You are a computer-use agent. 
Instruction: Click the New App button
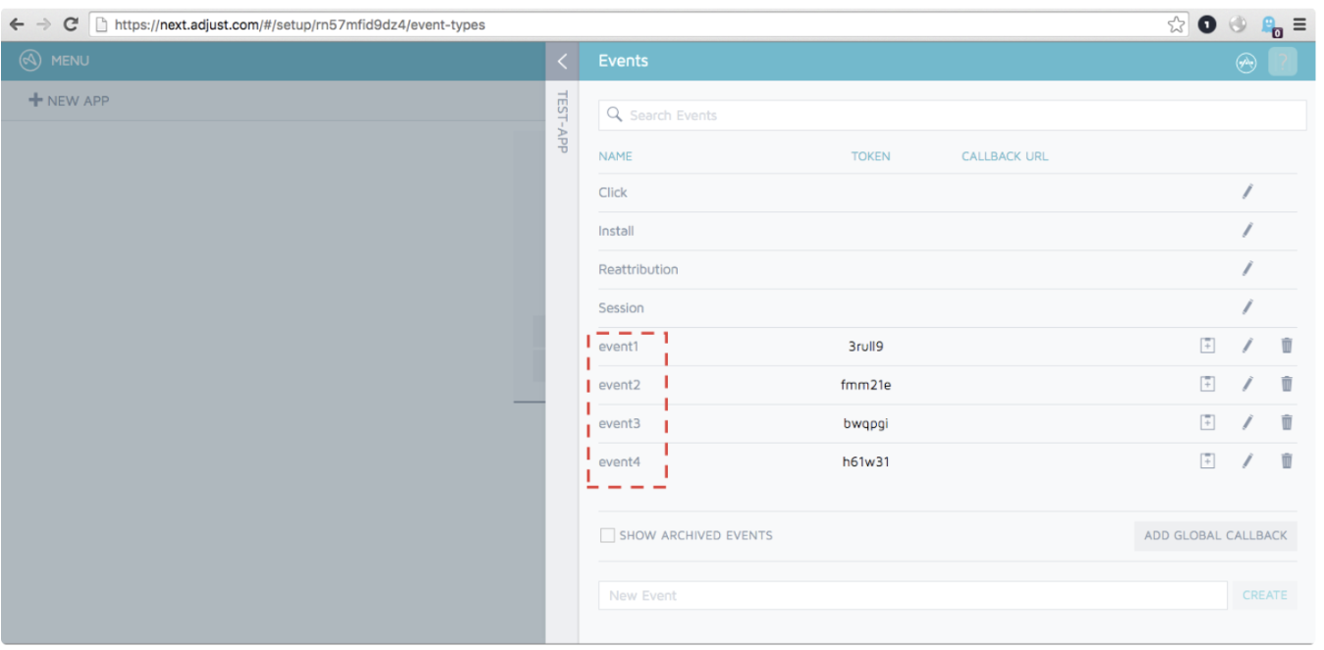[69, 100]
